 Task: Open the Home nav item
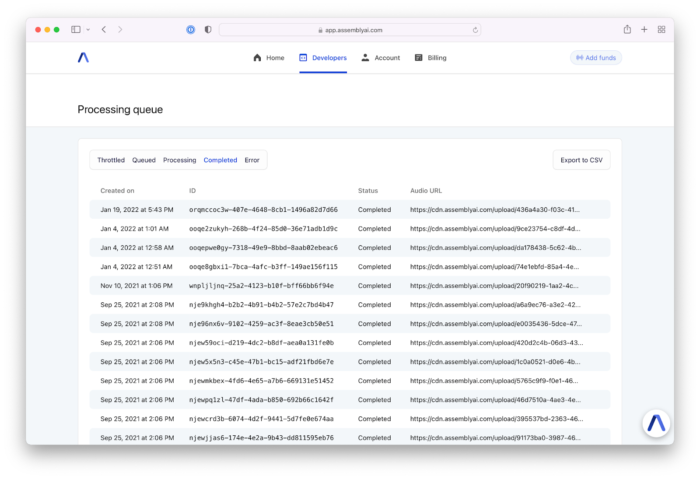(269, 58)
